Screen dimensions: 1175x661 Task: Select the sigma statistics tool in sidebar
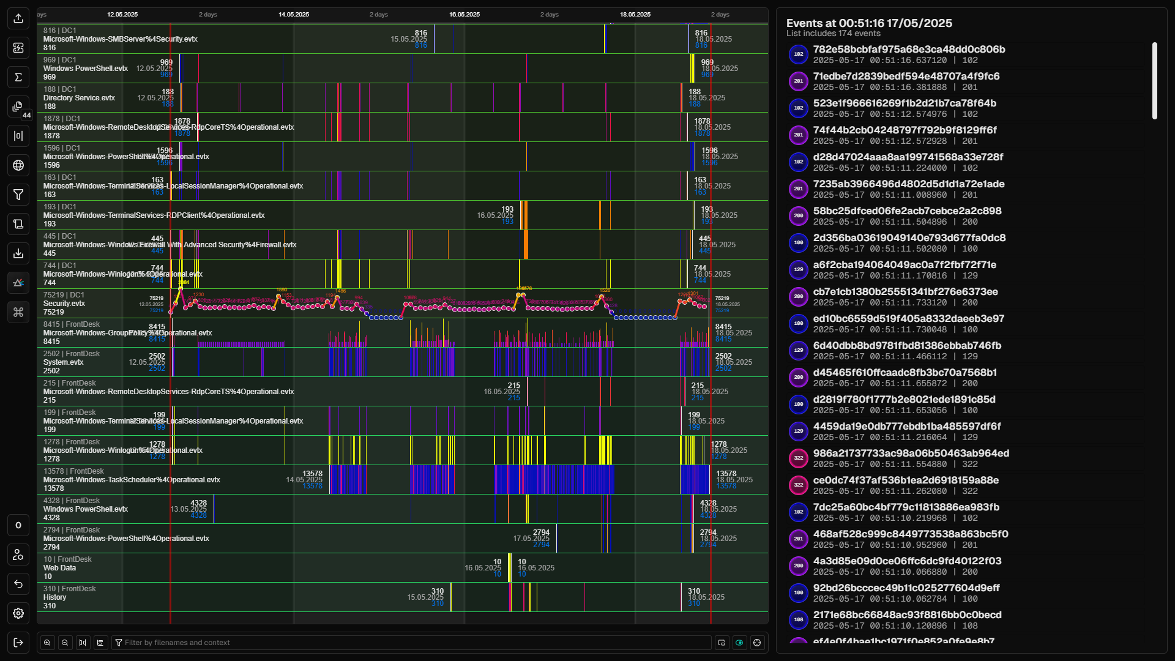tap(18, 77)
